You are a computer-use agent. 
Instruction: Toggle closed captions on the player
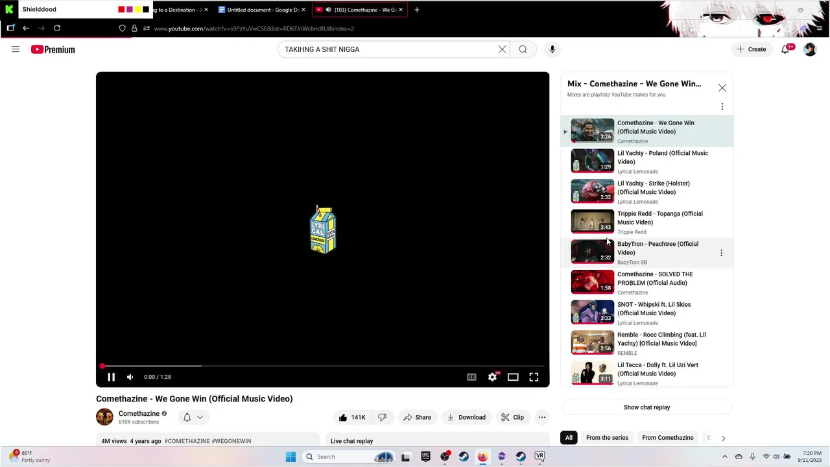point(471,377)
